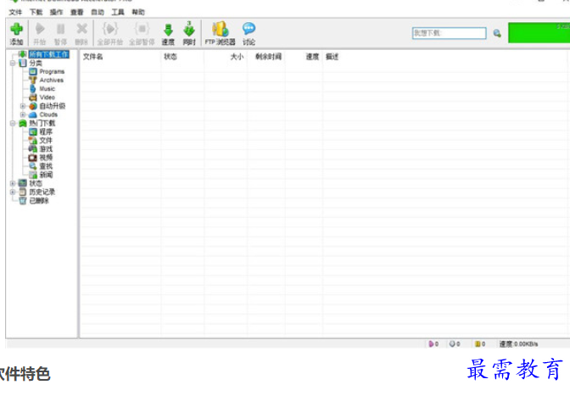Viewport: 570px width, 396px height.
Task: Open the 自动 (Auto) menu
Action: point(98,13)
